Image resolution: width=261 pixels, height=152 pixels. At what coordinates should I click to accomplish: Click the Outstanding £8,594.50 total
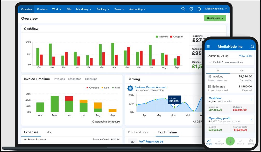(106, 122)
